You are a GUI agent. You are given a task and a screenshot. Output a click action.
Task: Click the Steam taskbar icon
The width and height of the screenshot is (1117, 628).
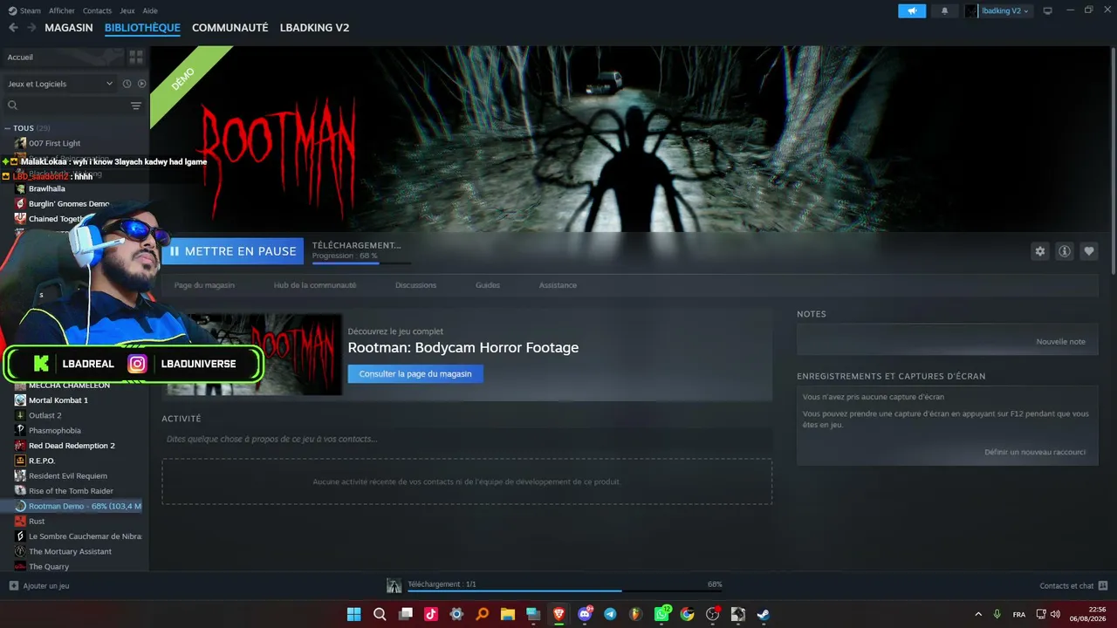[764, 614]
